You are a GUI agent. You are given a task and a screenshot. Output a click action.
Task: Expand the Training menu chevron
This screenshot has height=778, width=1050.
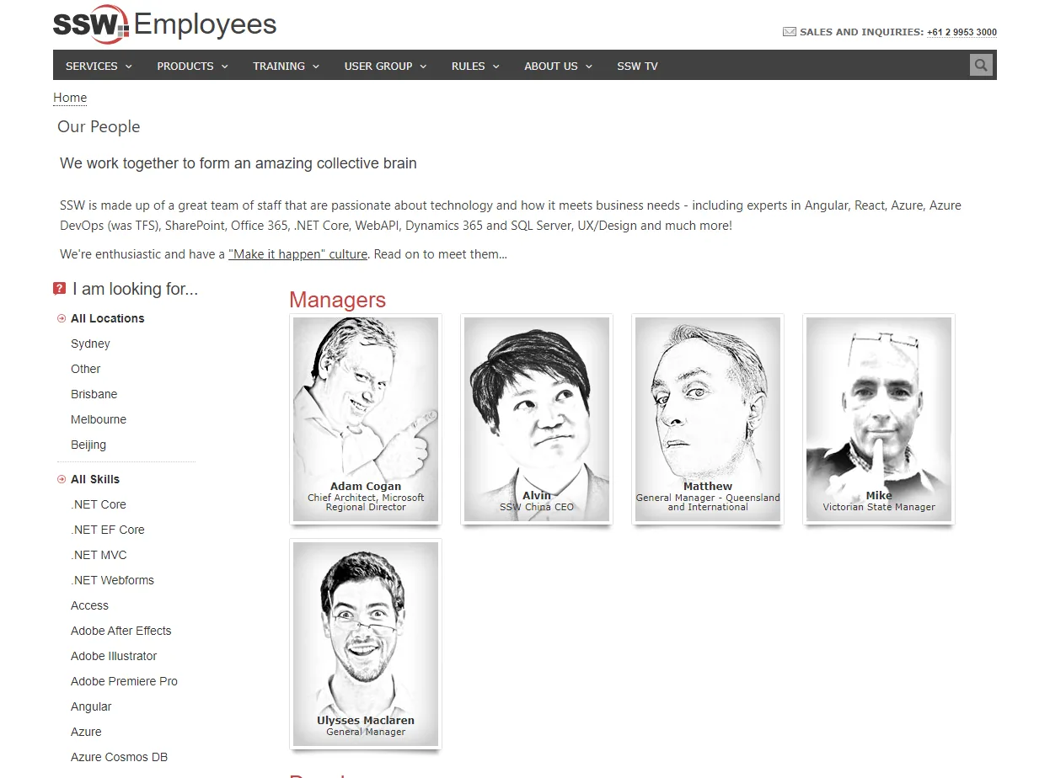[x=316, y=67]
